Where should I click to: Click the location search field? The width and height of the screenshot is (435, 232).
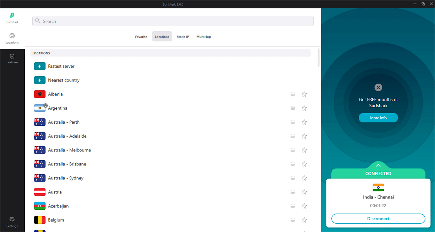tap(173, 21)
